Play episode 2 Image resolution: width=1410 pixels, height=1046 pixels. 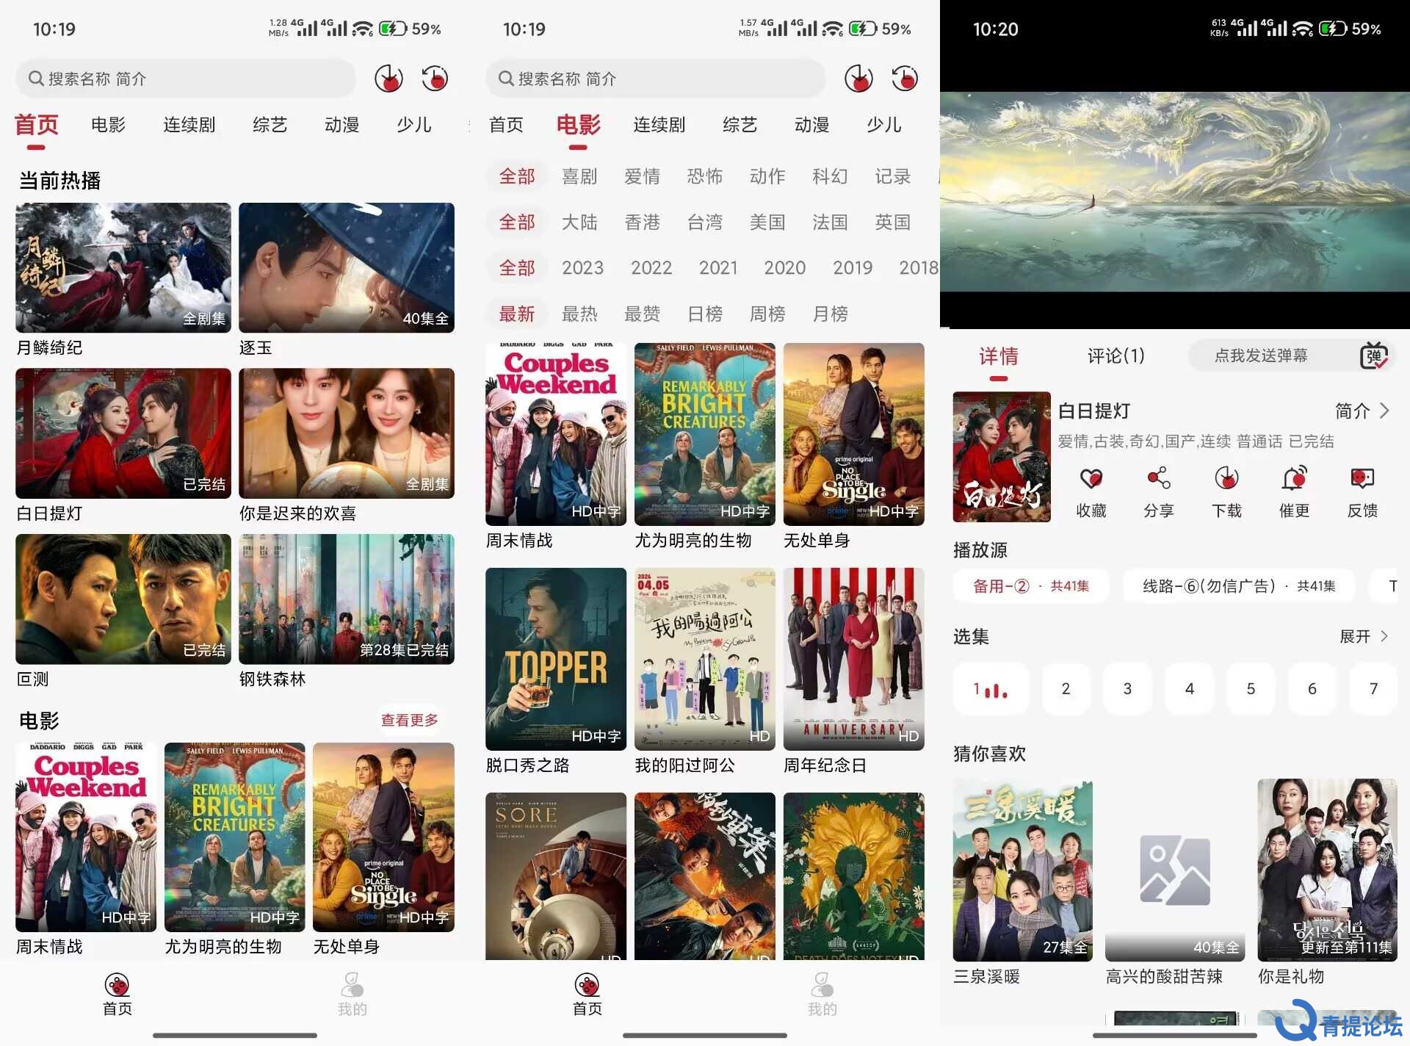1066,689
